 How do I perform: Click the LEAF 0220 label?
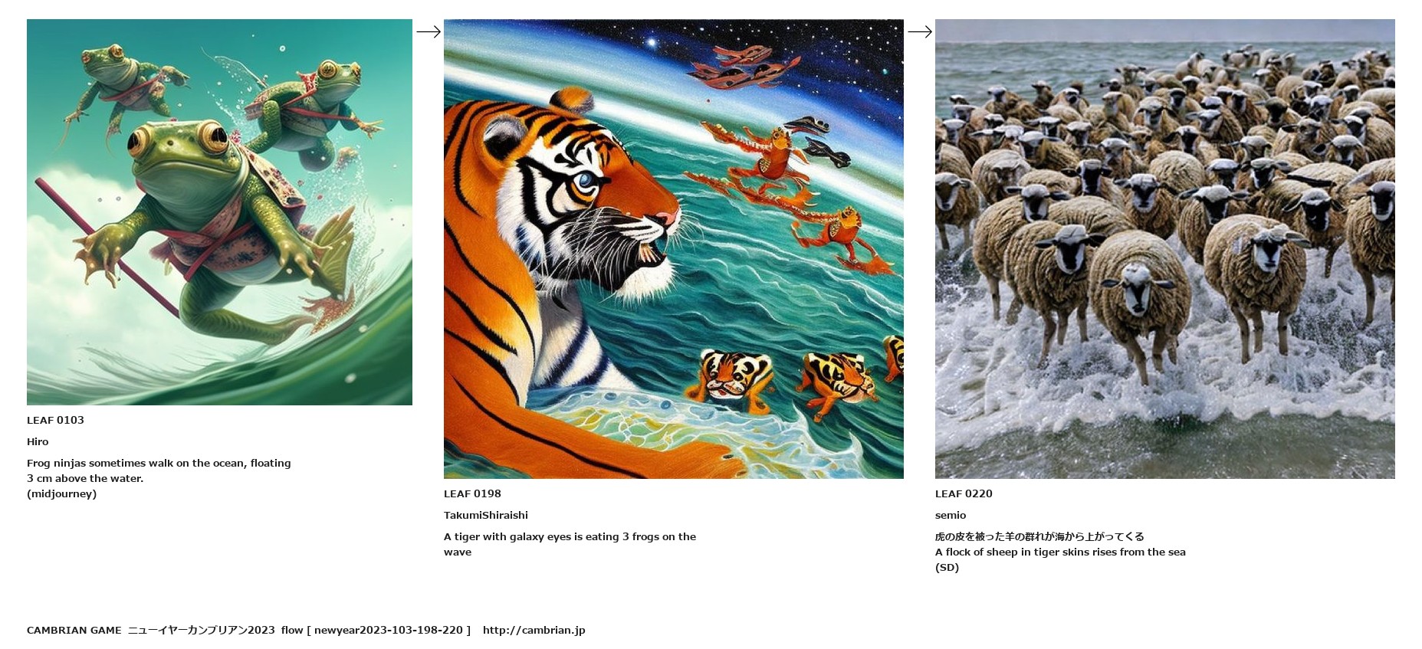click(964, 493)
